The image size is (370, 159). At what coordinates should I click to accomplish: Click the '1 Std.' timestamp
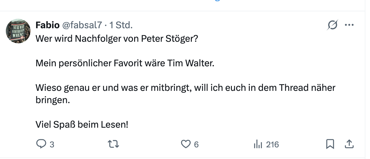(121, 25)
